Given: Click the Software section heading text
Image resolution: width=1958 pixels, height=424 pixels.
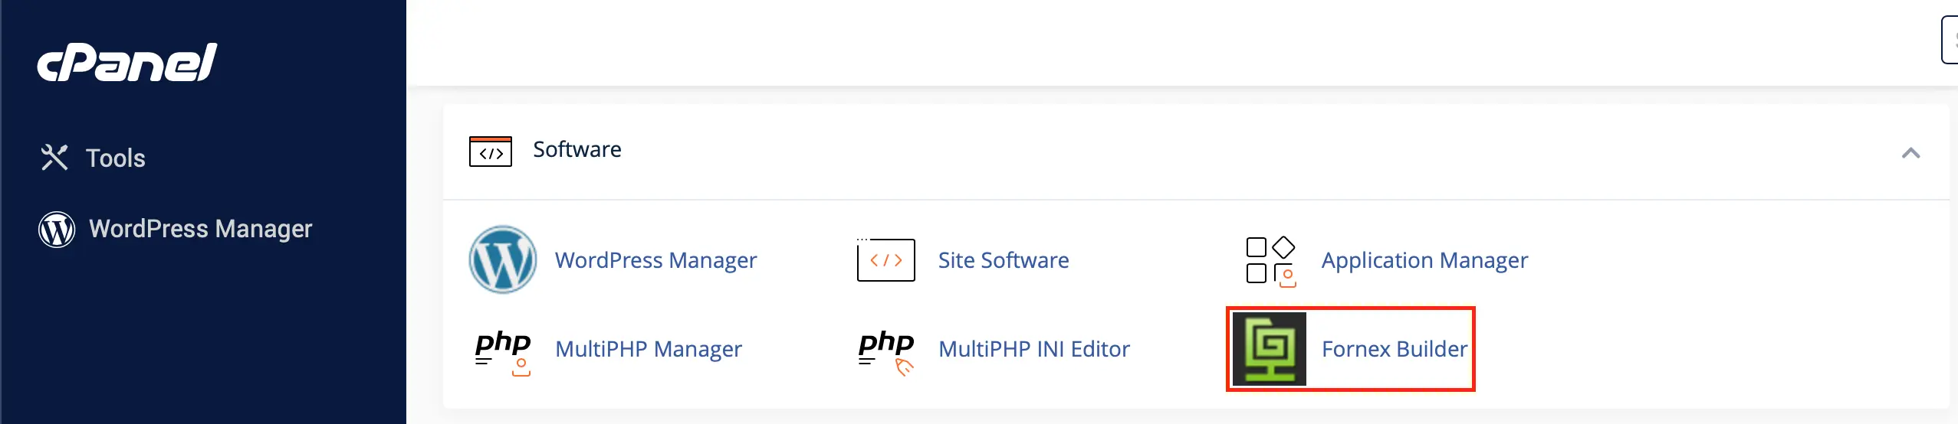Looking at the screenshot, I should (577, 149).
